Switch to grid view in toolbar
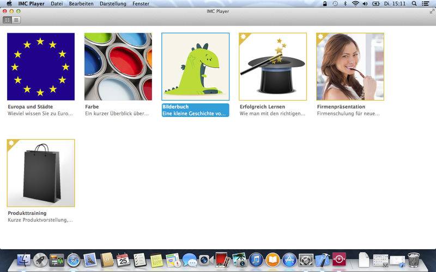 [x=8, y=20]
